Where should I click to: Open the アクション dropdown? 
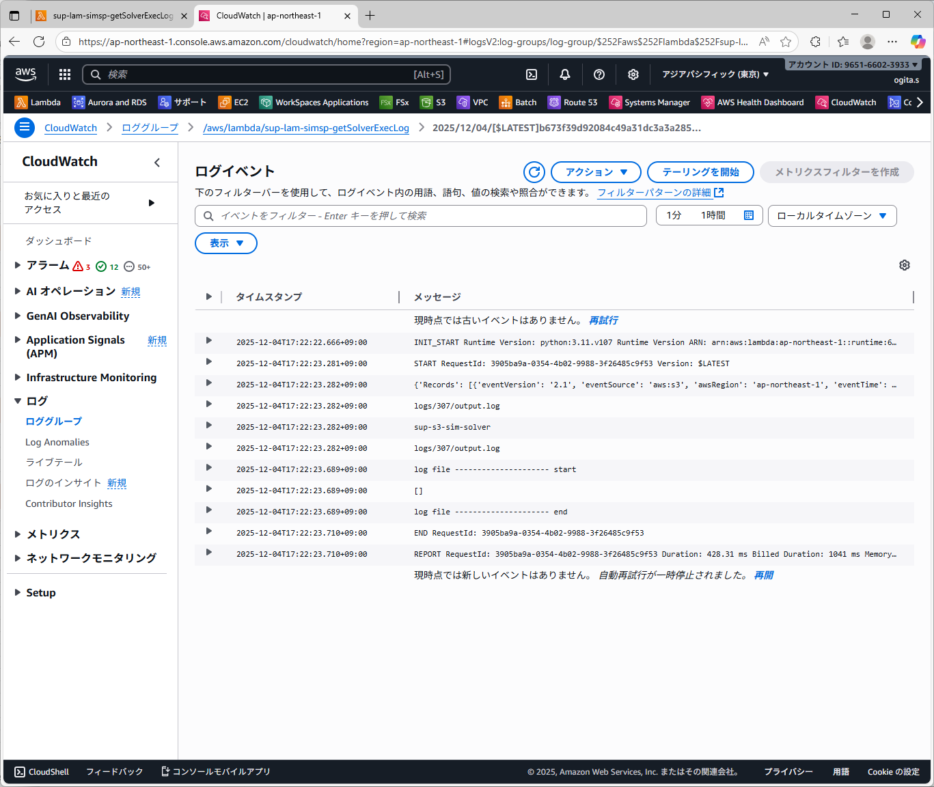coord(595,172)
